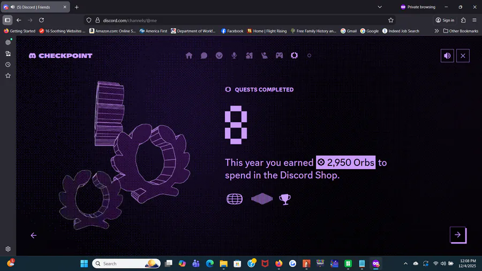482x271 pixels.
Task: Select the Discord | Friends tab
Action: (x=35, y=7)
